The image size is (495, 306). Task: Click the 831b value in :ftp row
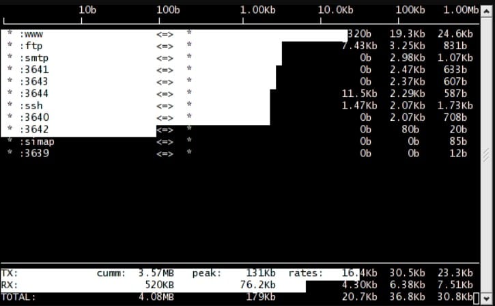click(455, 46)
